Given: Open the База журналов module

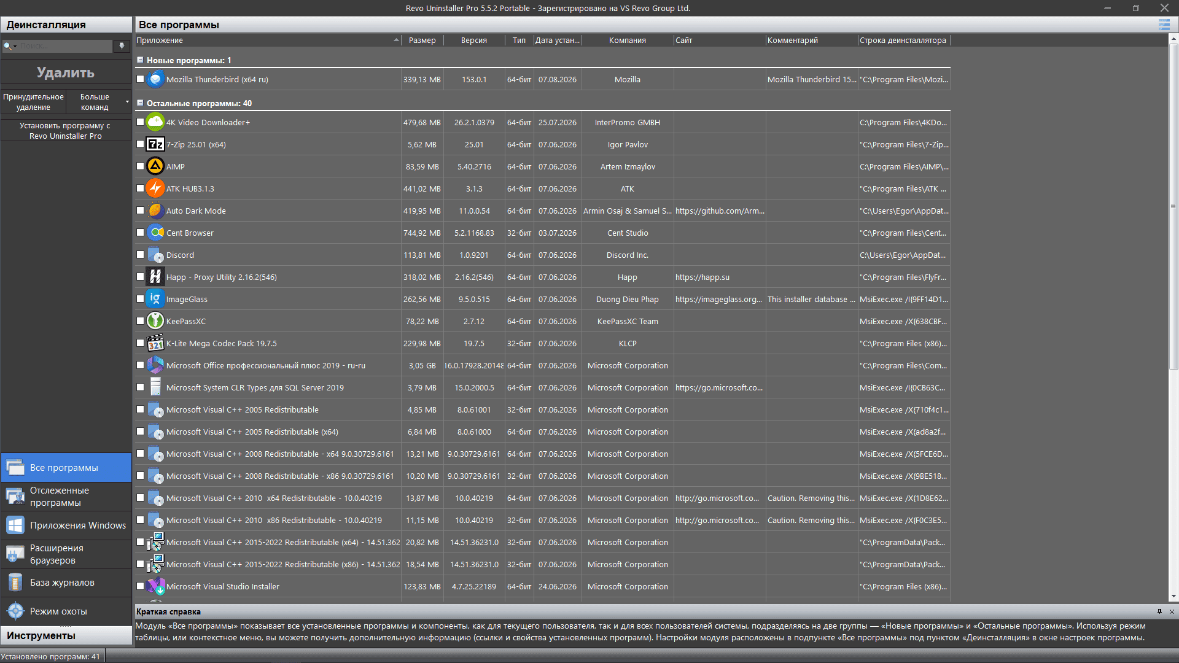Looking at the screenshot, I should (66, 583).
